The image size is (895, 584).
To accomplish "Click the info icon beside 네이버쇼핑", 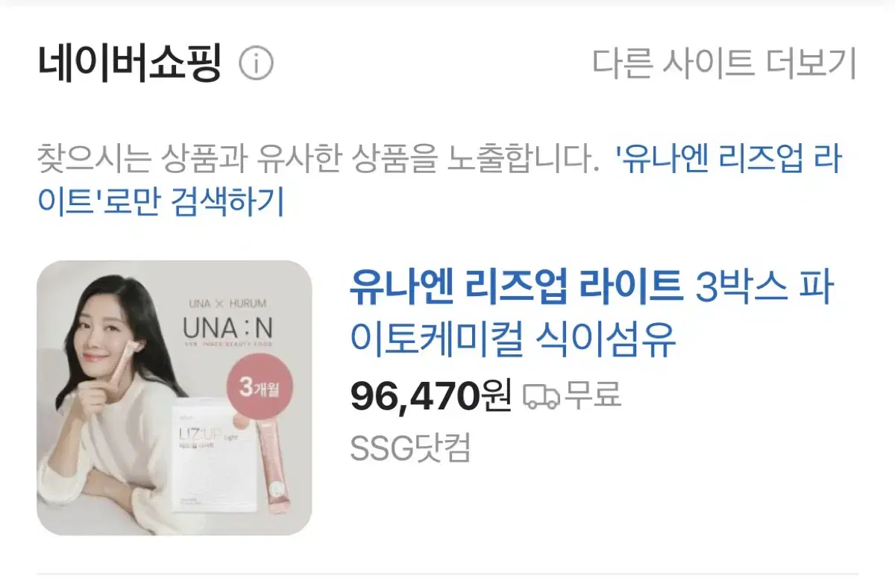I will [x=256, y=65].
